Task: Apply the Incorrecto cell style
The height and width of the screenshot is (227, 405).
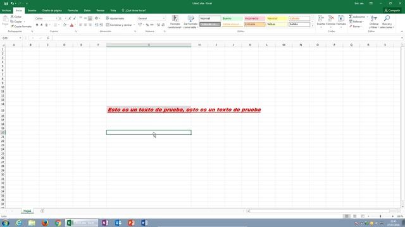Action: (254, 18)
